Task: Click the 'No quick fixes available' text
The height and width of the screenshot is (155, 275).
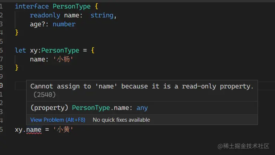Action: (121, 120)
